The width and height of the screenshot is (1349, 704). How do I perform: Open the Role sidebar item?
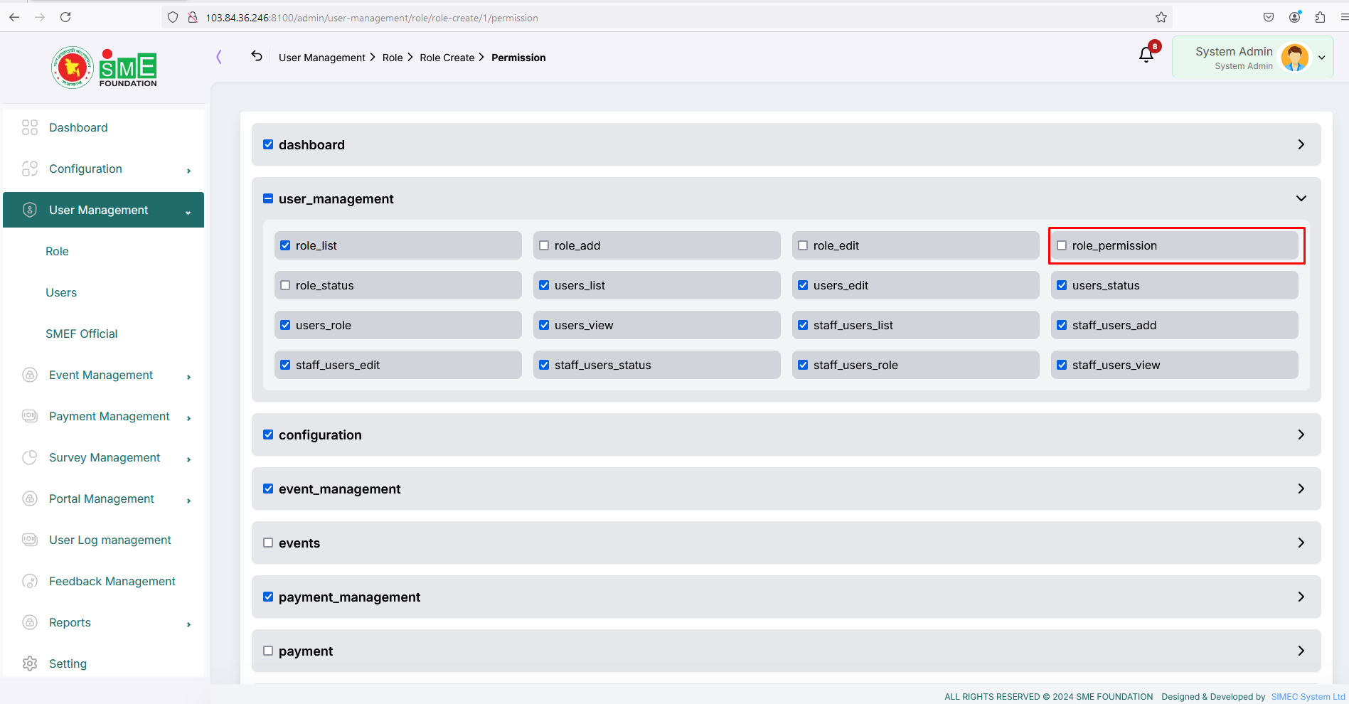[x=57, y=251]
